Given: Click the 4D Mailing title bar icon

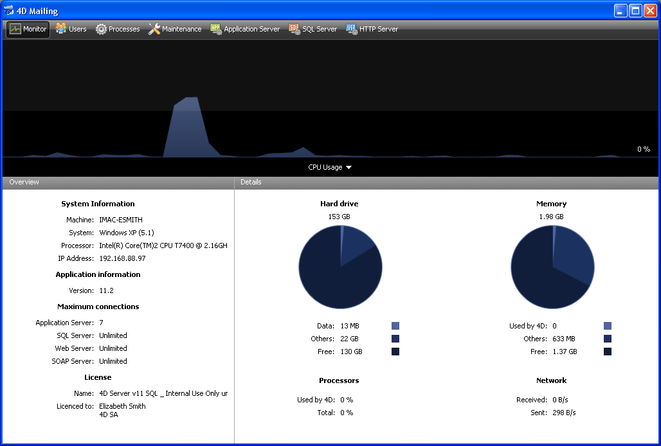Looking at the screenshot, I should (x=9, y=10).
